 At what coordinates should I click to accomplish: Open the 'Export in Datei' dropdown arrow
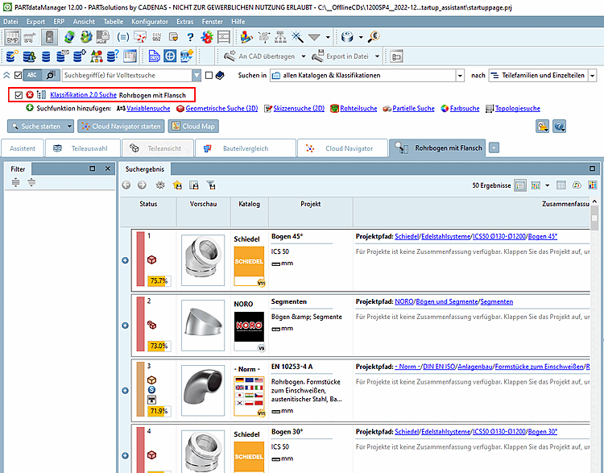pyautogui.click(x=377, y=56)
